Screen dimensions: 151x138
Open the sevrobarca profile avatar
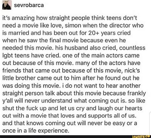(7, 5)
